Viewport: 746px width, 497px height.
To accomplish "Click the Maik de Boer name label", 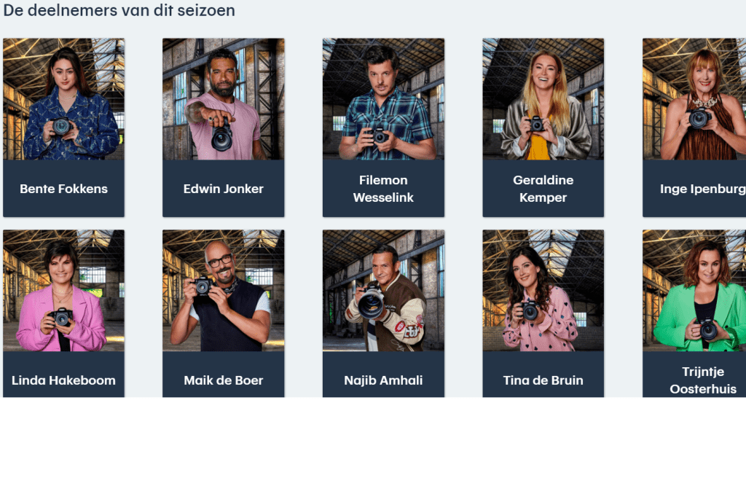I will [x=224, y=380].
